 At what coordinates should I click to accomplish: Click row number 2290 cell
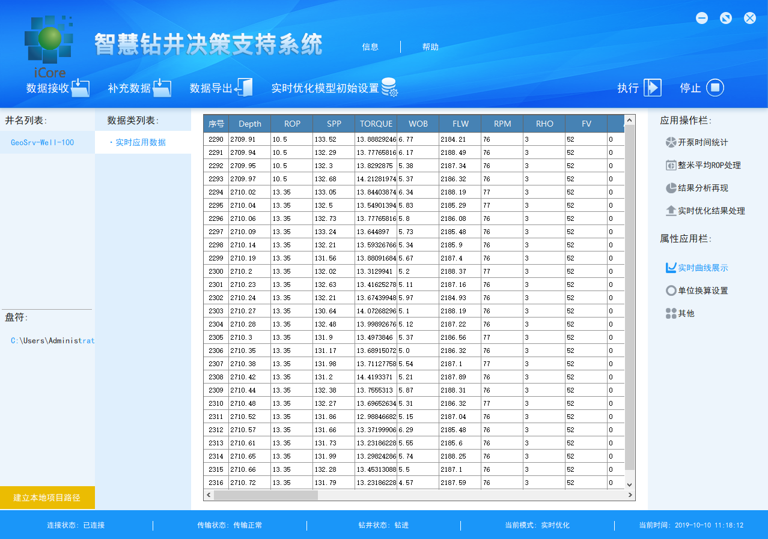click(216, 139)
